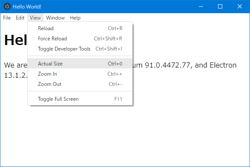
Task: Choose Zoom In from menu
Action: (x=80, y=74)
